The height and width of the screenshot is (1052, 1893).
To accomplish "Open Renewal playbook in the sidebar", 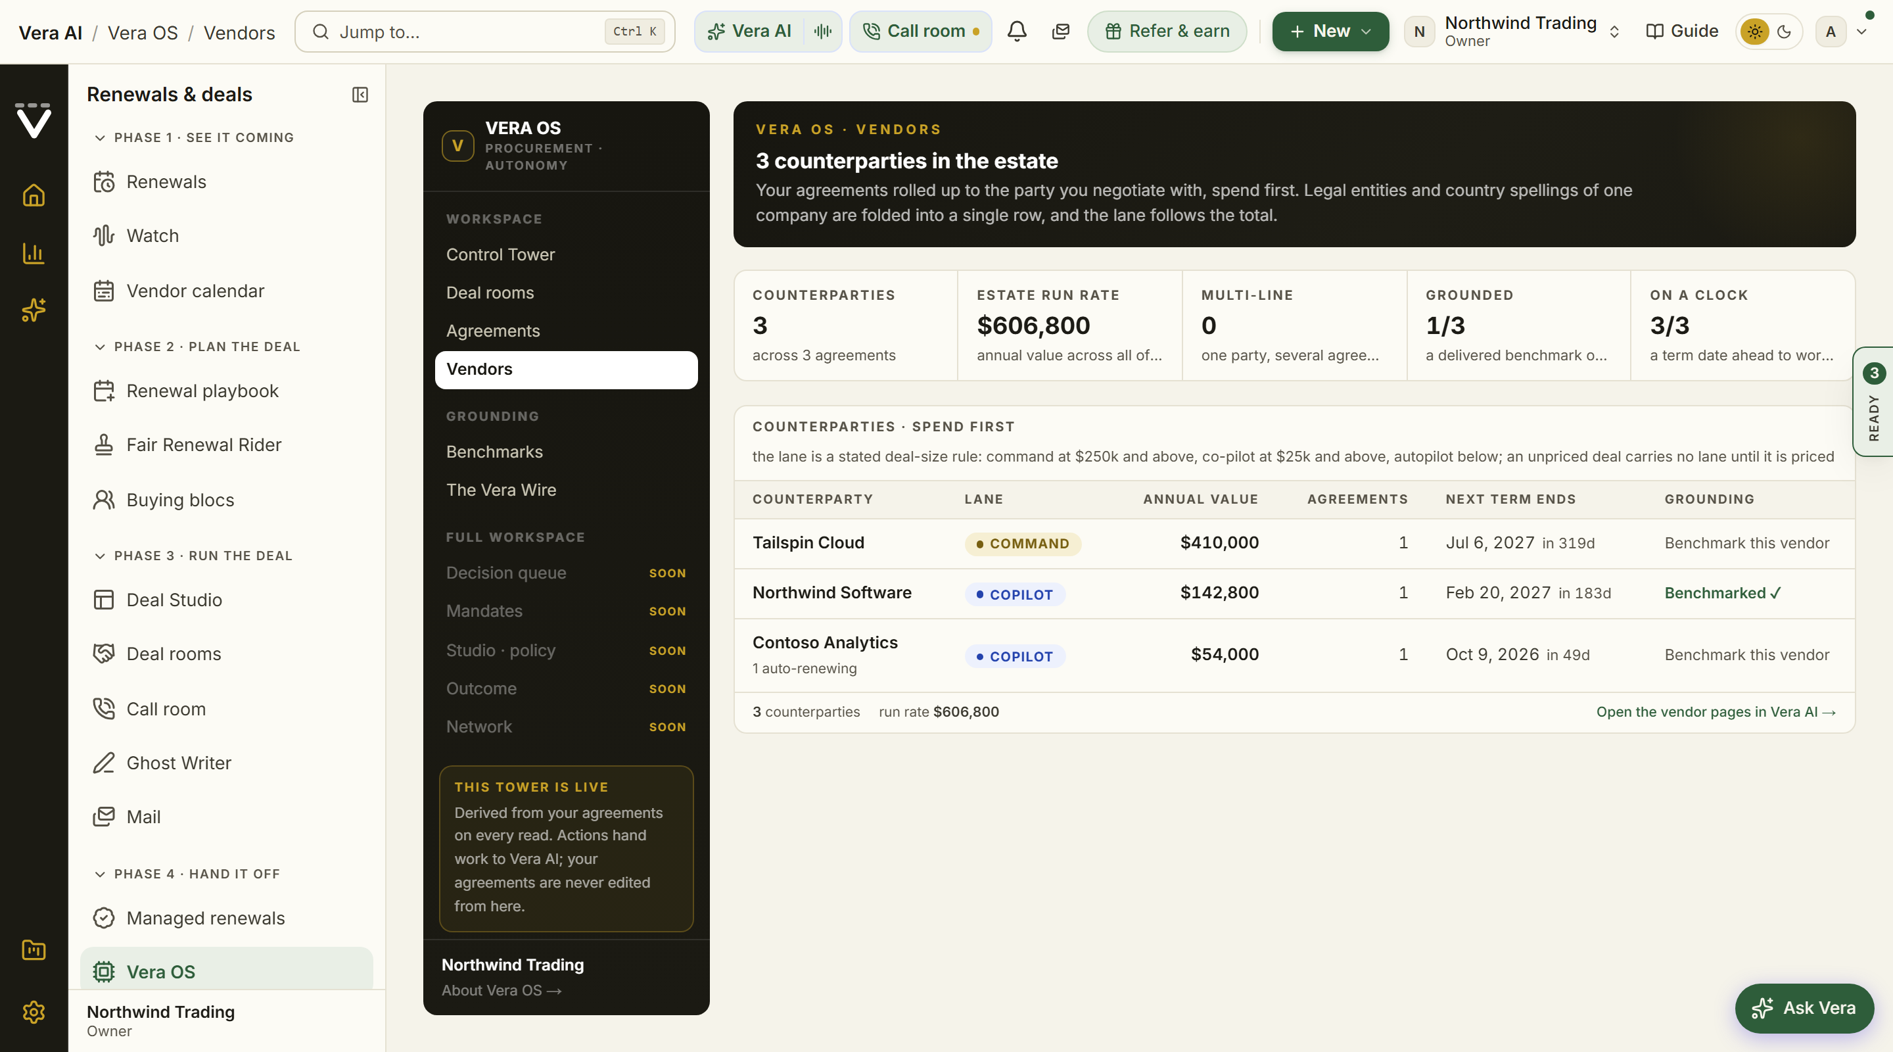I will pyautogui.click(x=226, y=391).
